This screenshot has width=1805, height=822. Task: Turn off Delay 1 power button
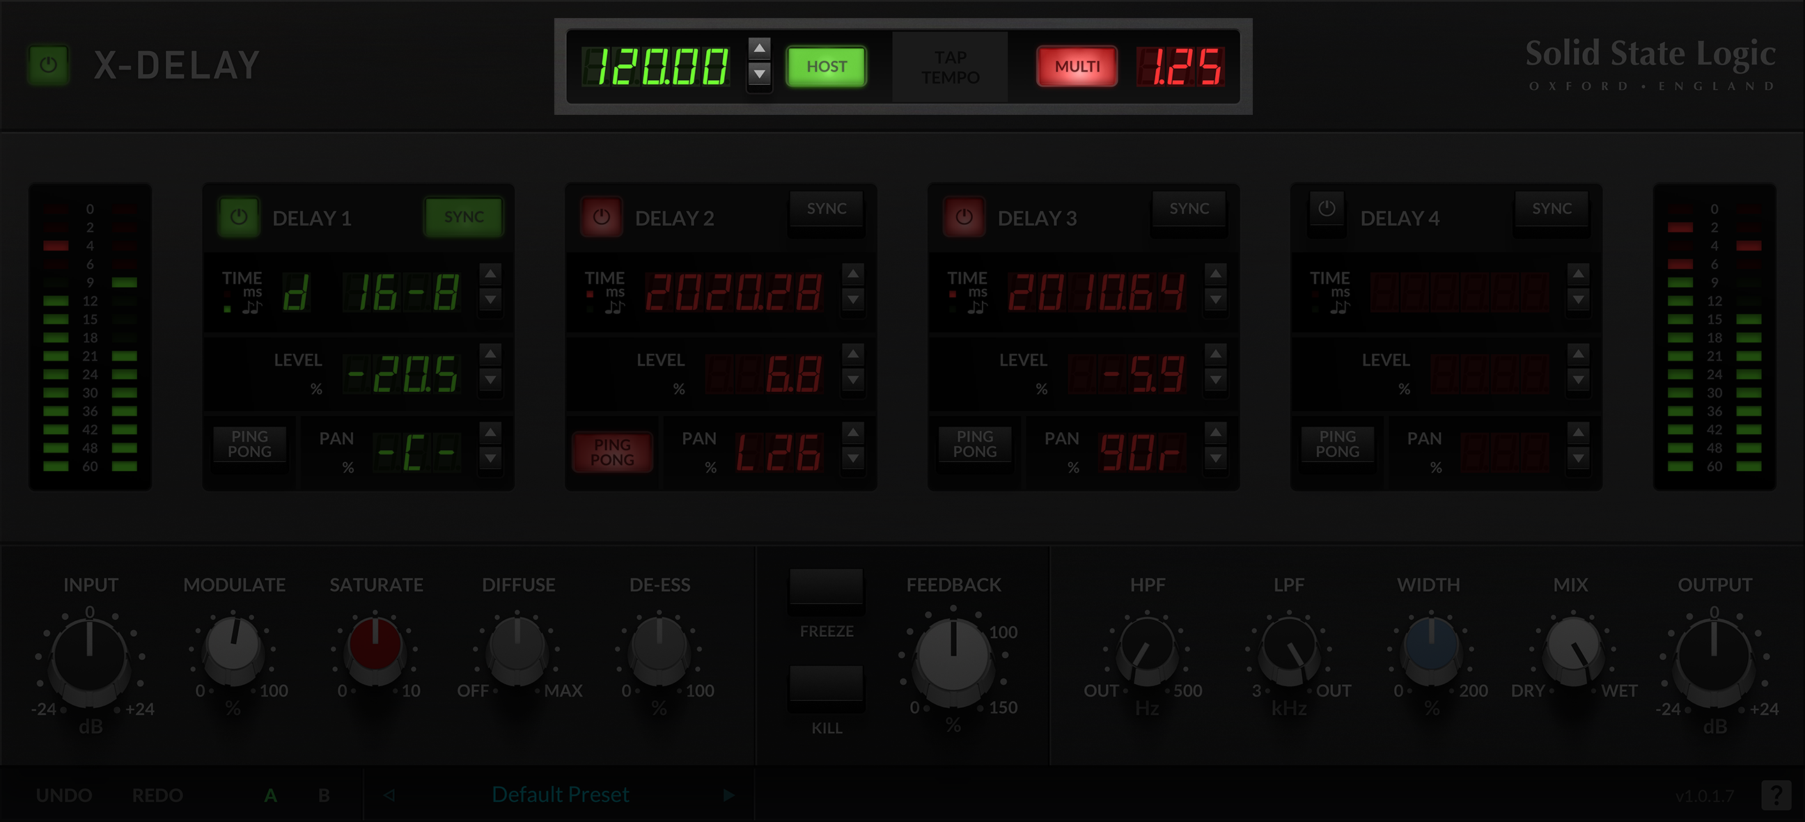[x=238, y=217]
